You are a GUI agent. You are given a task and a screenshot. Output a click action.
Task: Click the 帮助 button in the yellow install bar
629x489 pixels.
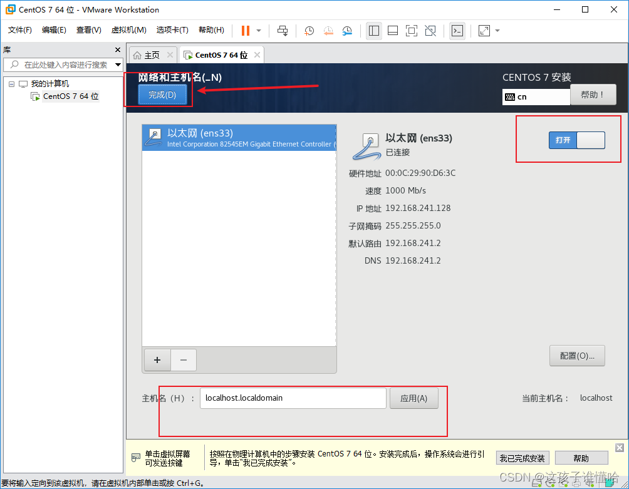[581, 458]
